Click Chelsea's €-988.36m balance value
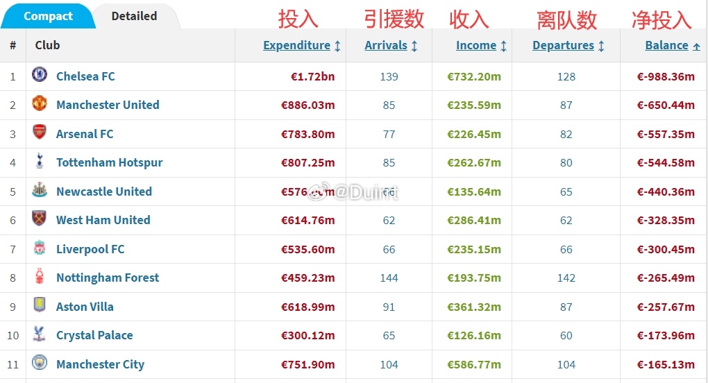This screenshot has width=708, height=383. [x=666, y=77]
